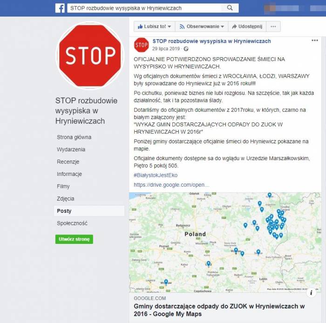This screenshot has width=326, height=323.
Task: Click the Facebook search input field
Action: coord(144,8)
